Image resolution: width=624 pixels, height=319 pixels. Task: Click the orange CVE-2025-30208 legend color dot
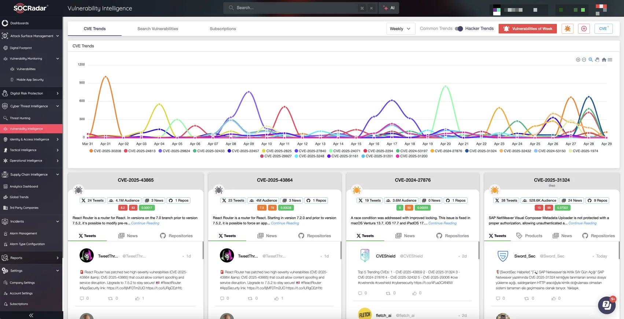coord(91,151)
